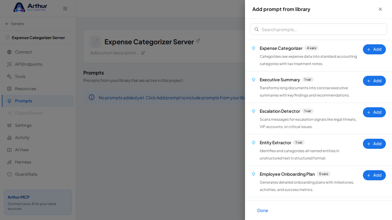Screen dimensions: 392x220
Task: Open the AI View page
Action: (x=38, y=150)
